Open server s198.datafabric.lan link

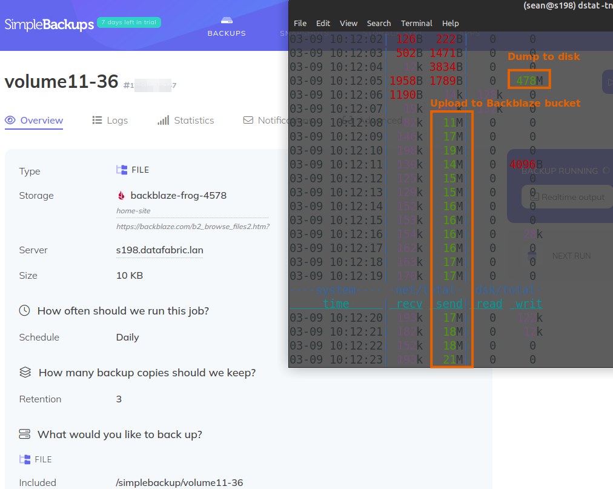point(159,250)
